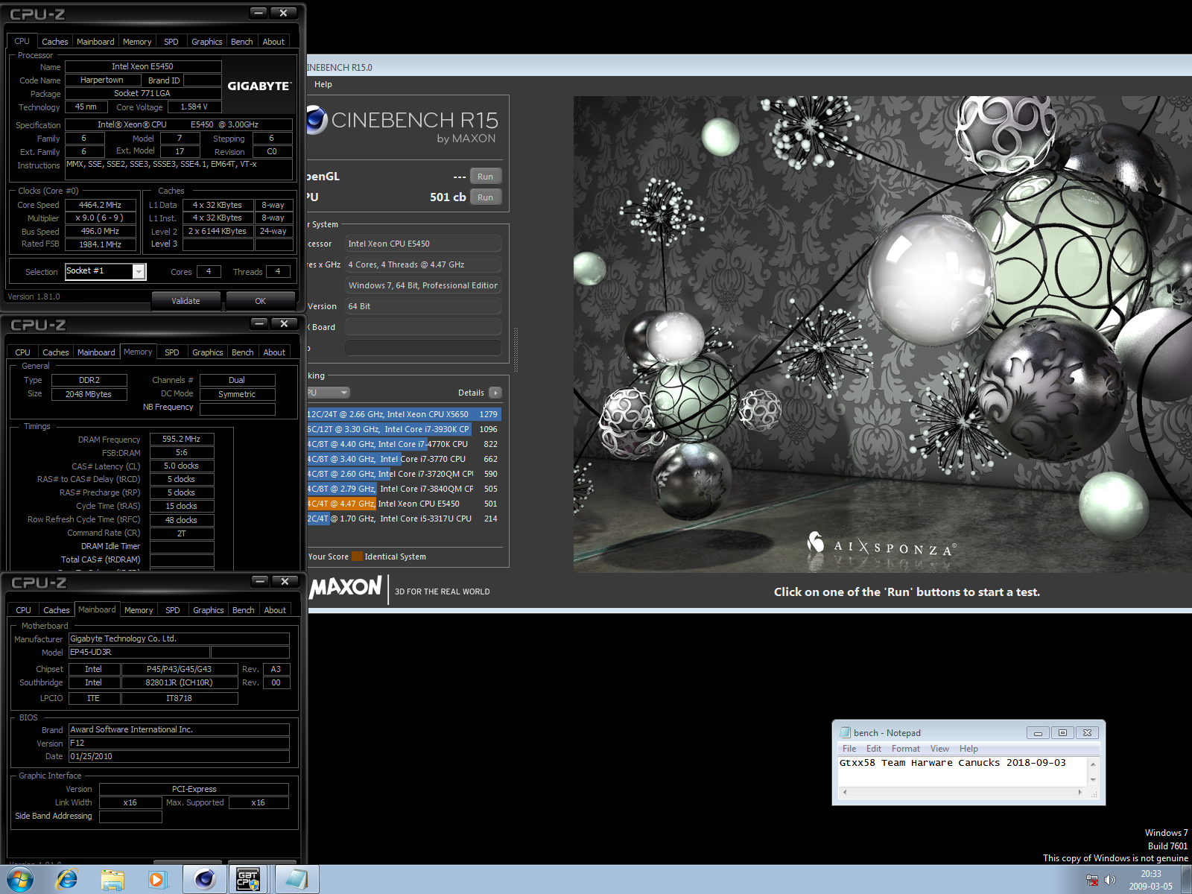1192x894 pixels.
Task: Open Bench tab in CPU-Z Processor window
Action: 242,42
